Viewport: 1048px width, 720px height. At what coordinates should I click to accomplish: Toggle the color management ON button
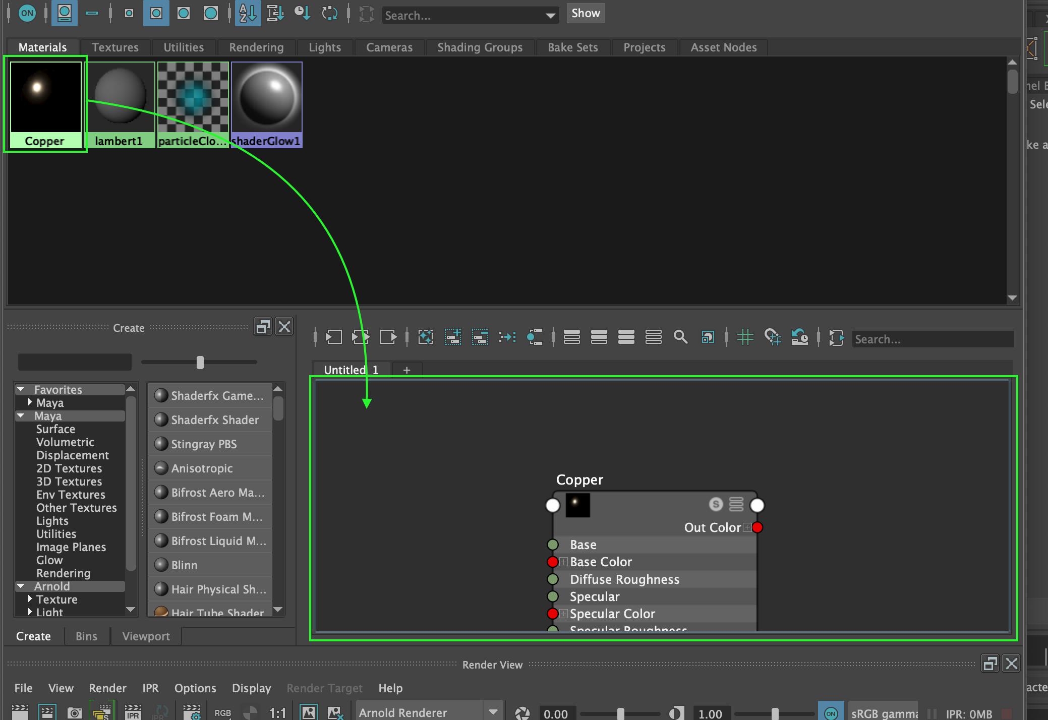coord(831,713)
